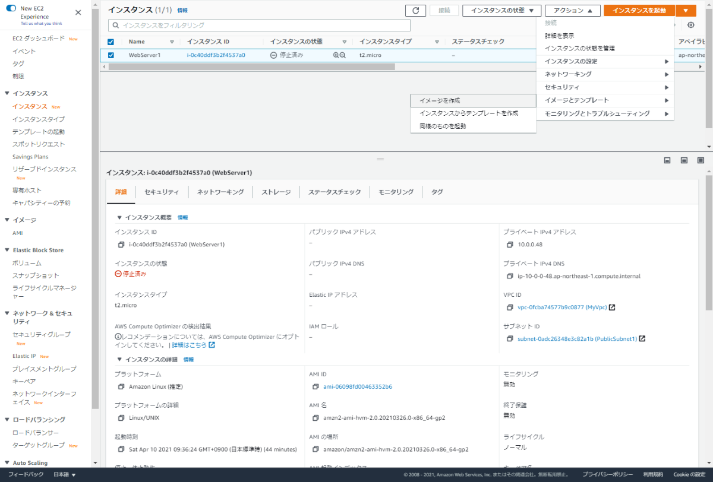Click the zoom-out status filter icon for WebServer1
The width and height of the screenshot is (713, 482).
[343, 55]
